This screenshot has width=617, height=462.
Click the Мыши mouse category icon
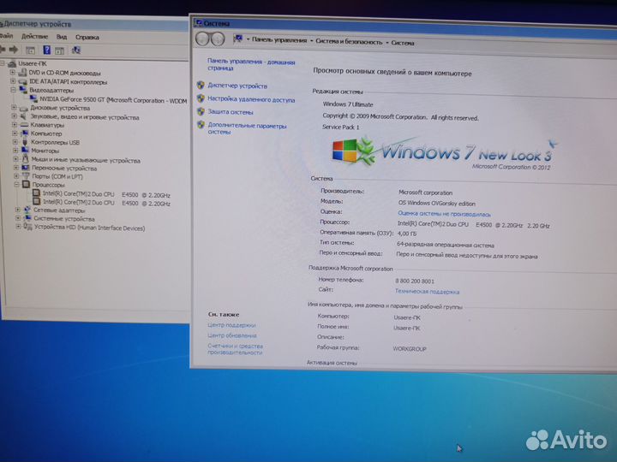tap(25, 159)
